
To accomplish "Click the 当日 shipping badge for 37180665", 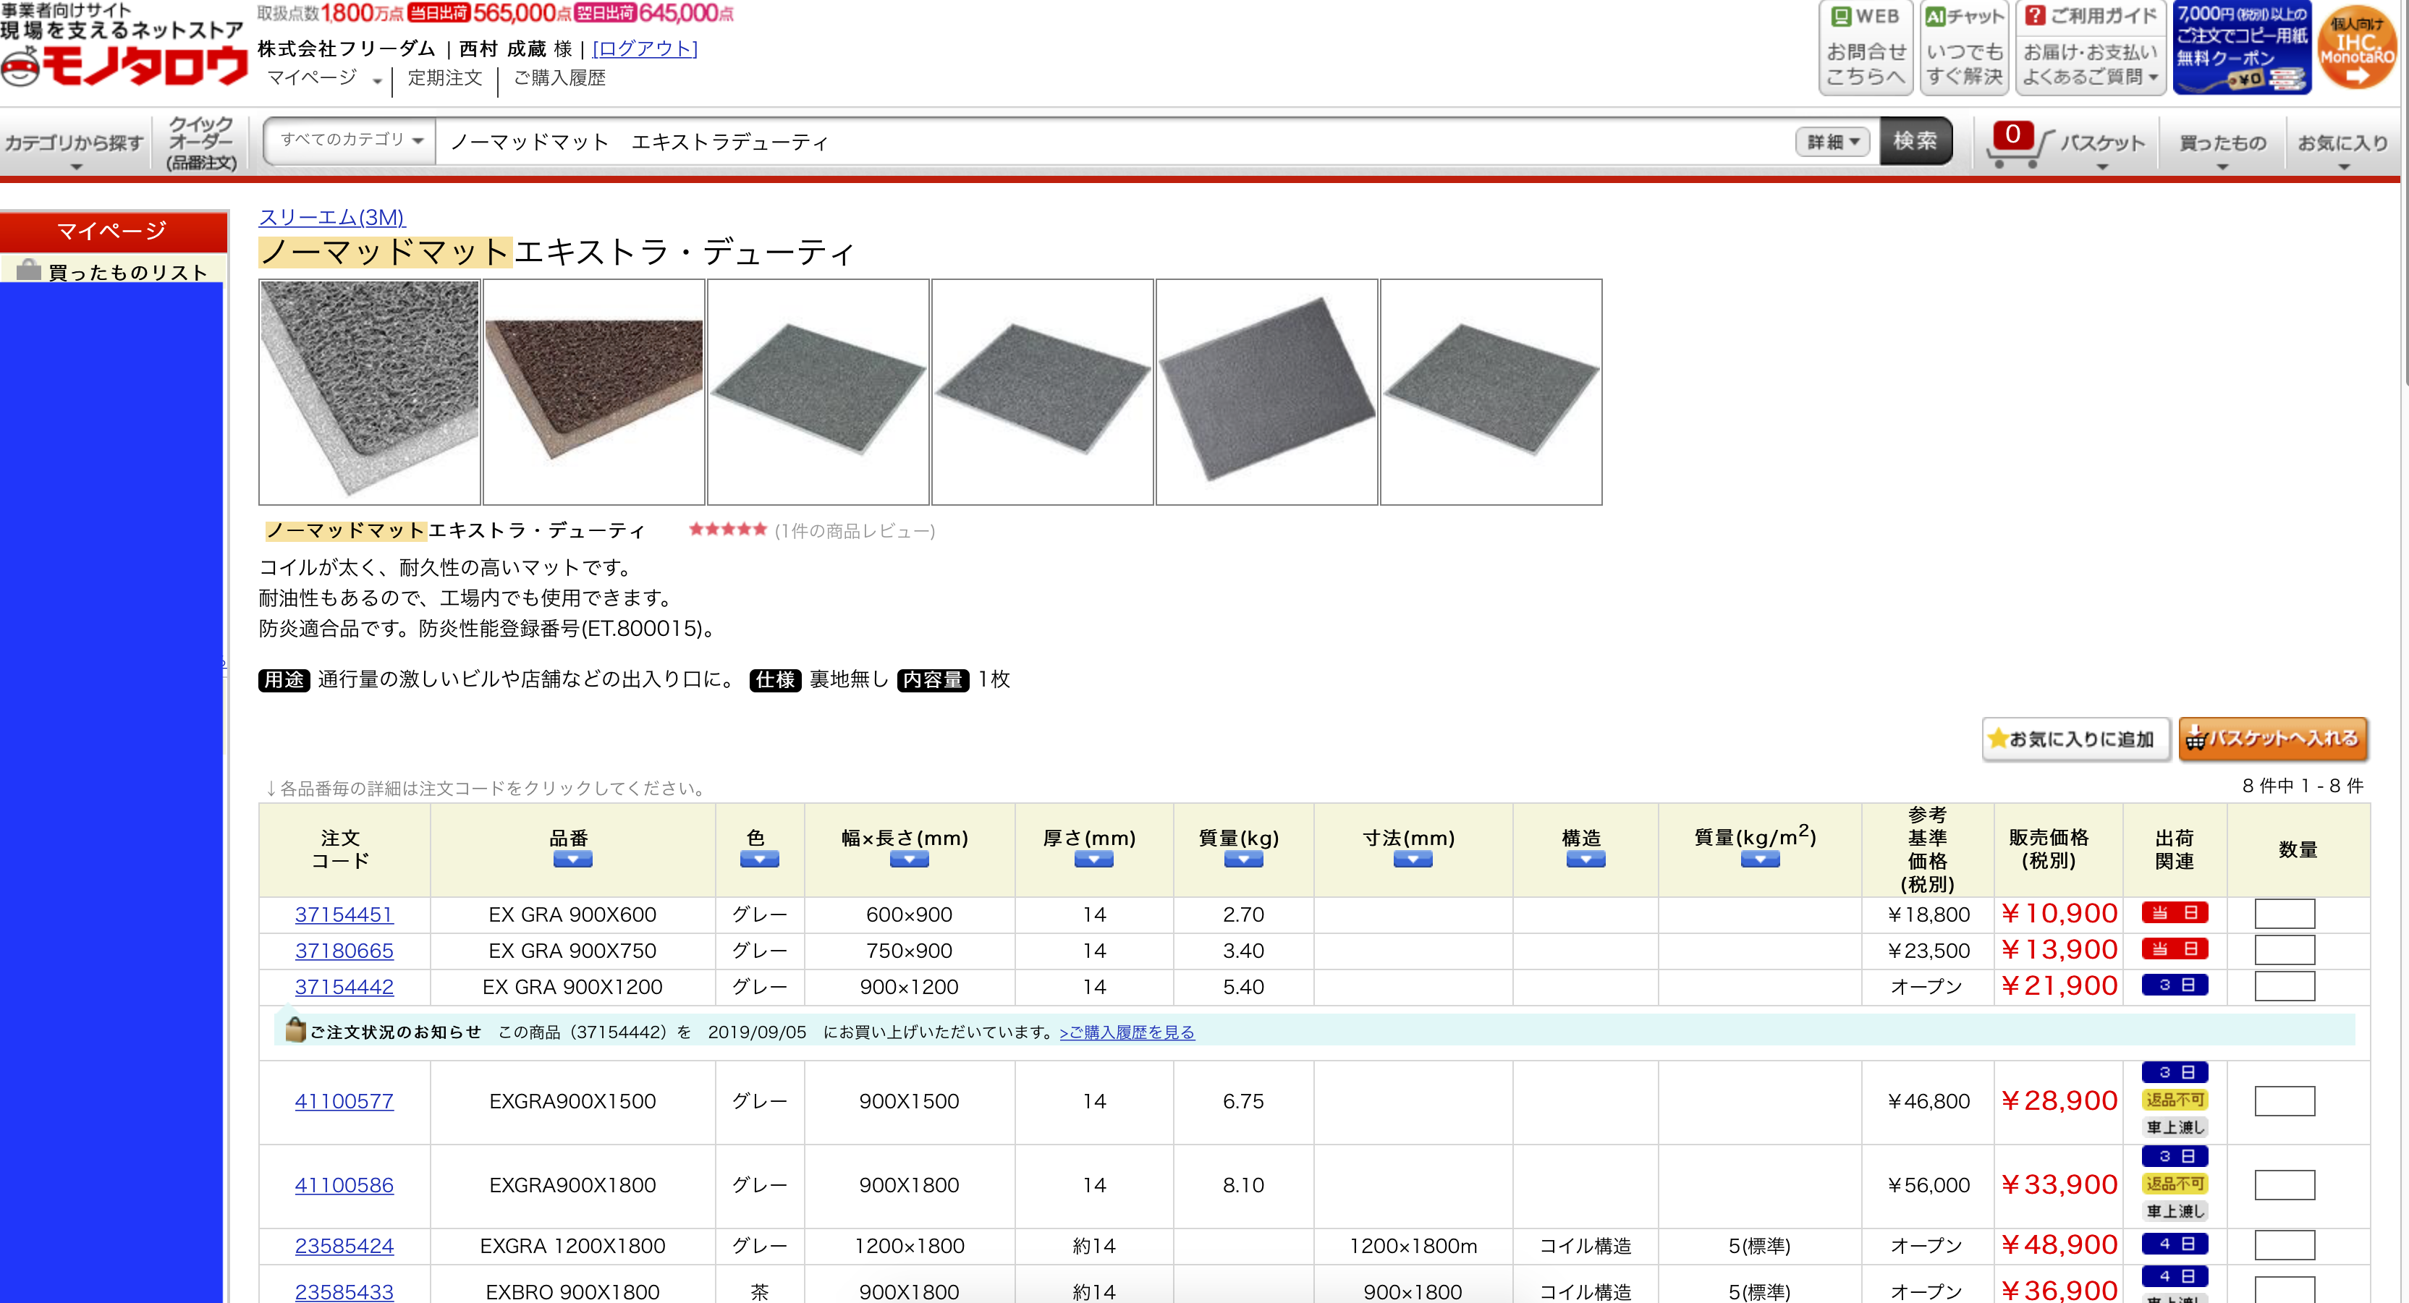I will [2175, 948].
